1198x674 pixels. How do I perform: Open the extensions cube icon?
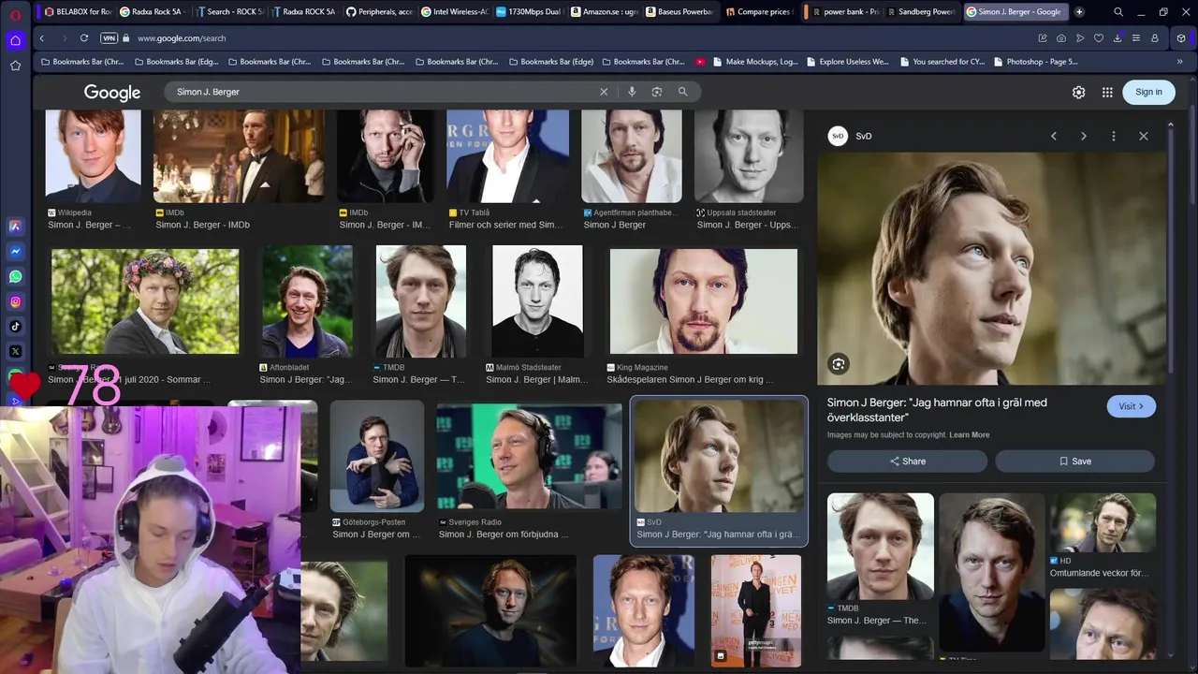(1181, 38)
